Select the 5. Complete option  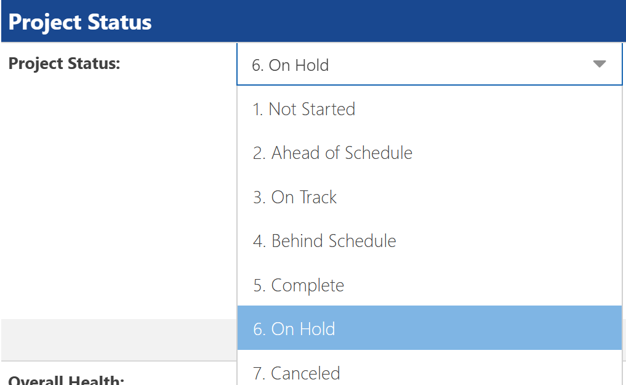tap(430, 285)
